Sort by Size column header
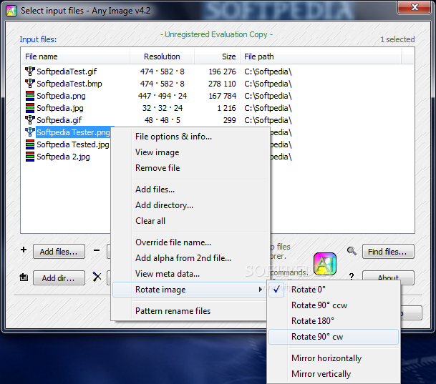The height and width of the screenshot is (384, 436). click(217, 56)
